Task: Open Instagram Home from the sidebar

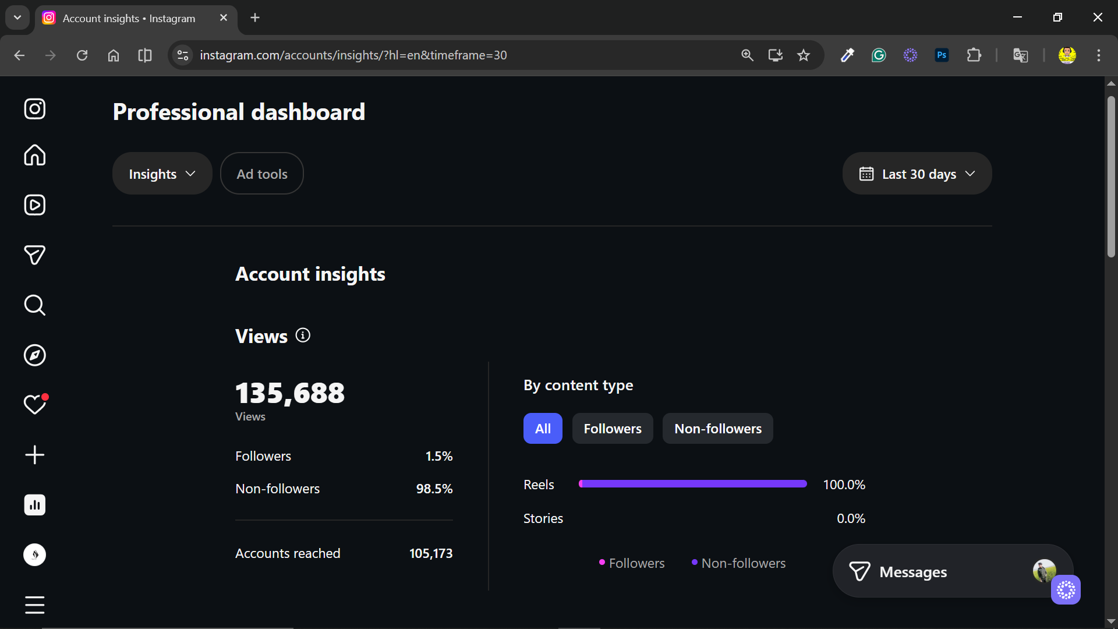Action: click(x=35, y=156)
